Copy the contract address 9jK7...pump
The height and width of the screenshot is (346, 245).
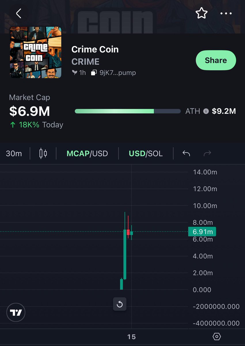113,73
